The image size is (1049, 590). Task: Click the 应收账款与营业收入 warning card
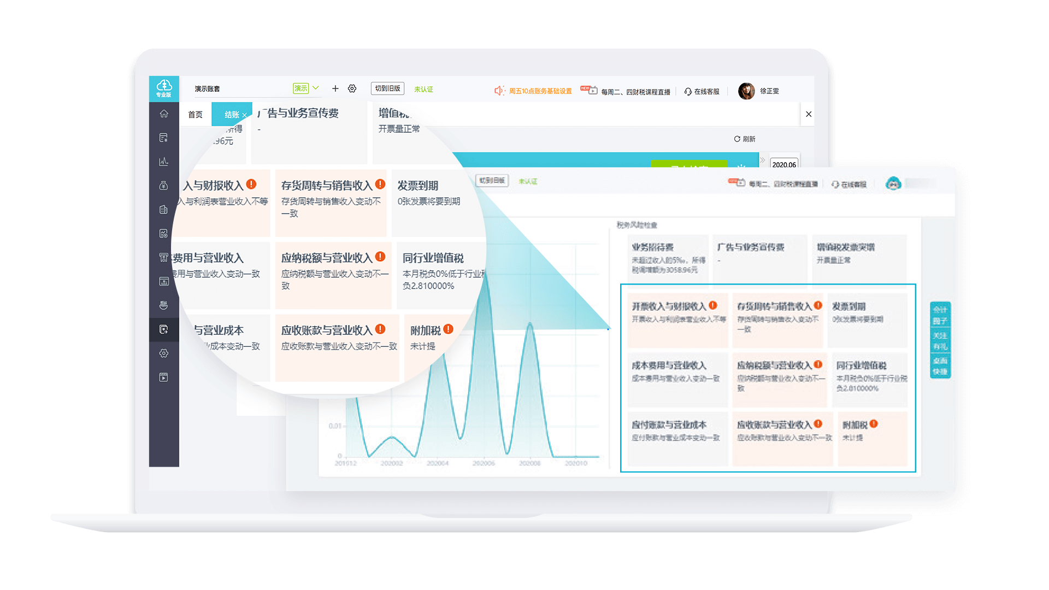coord(337,347)
